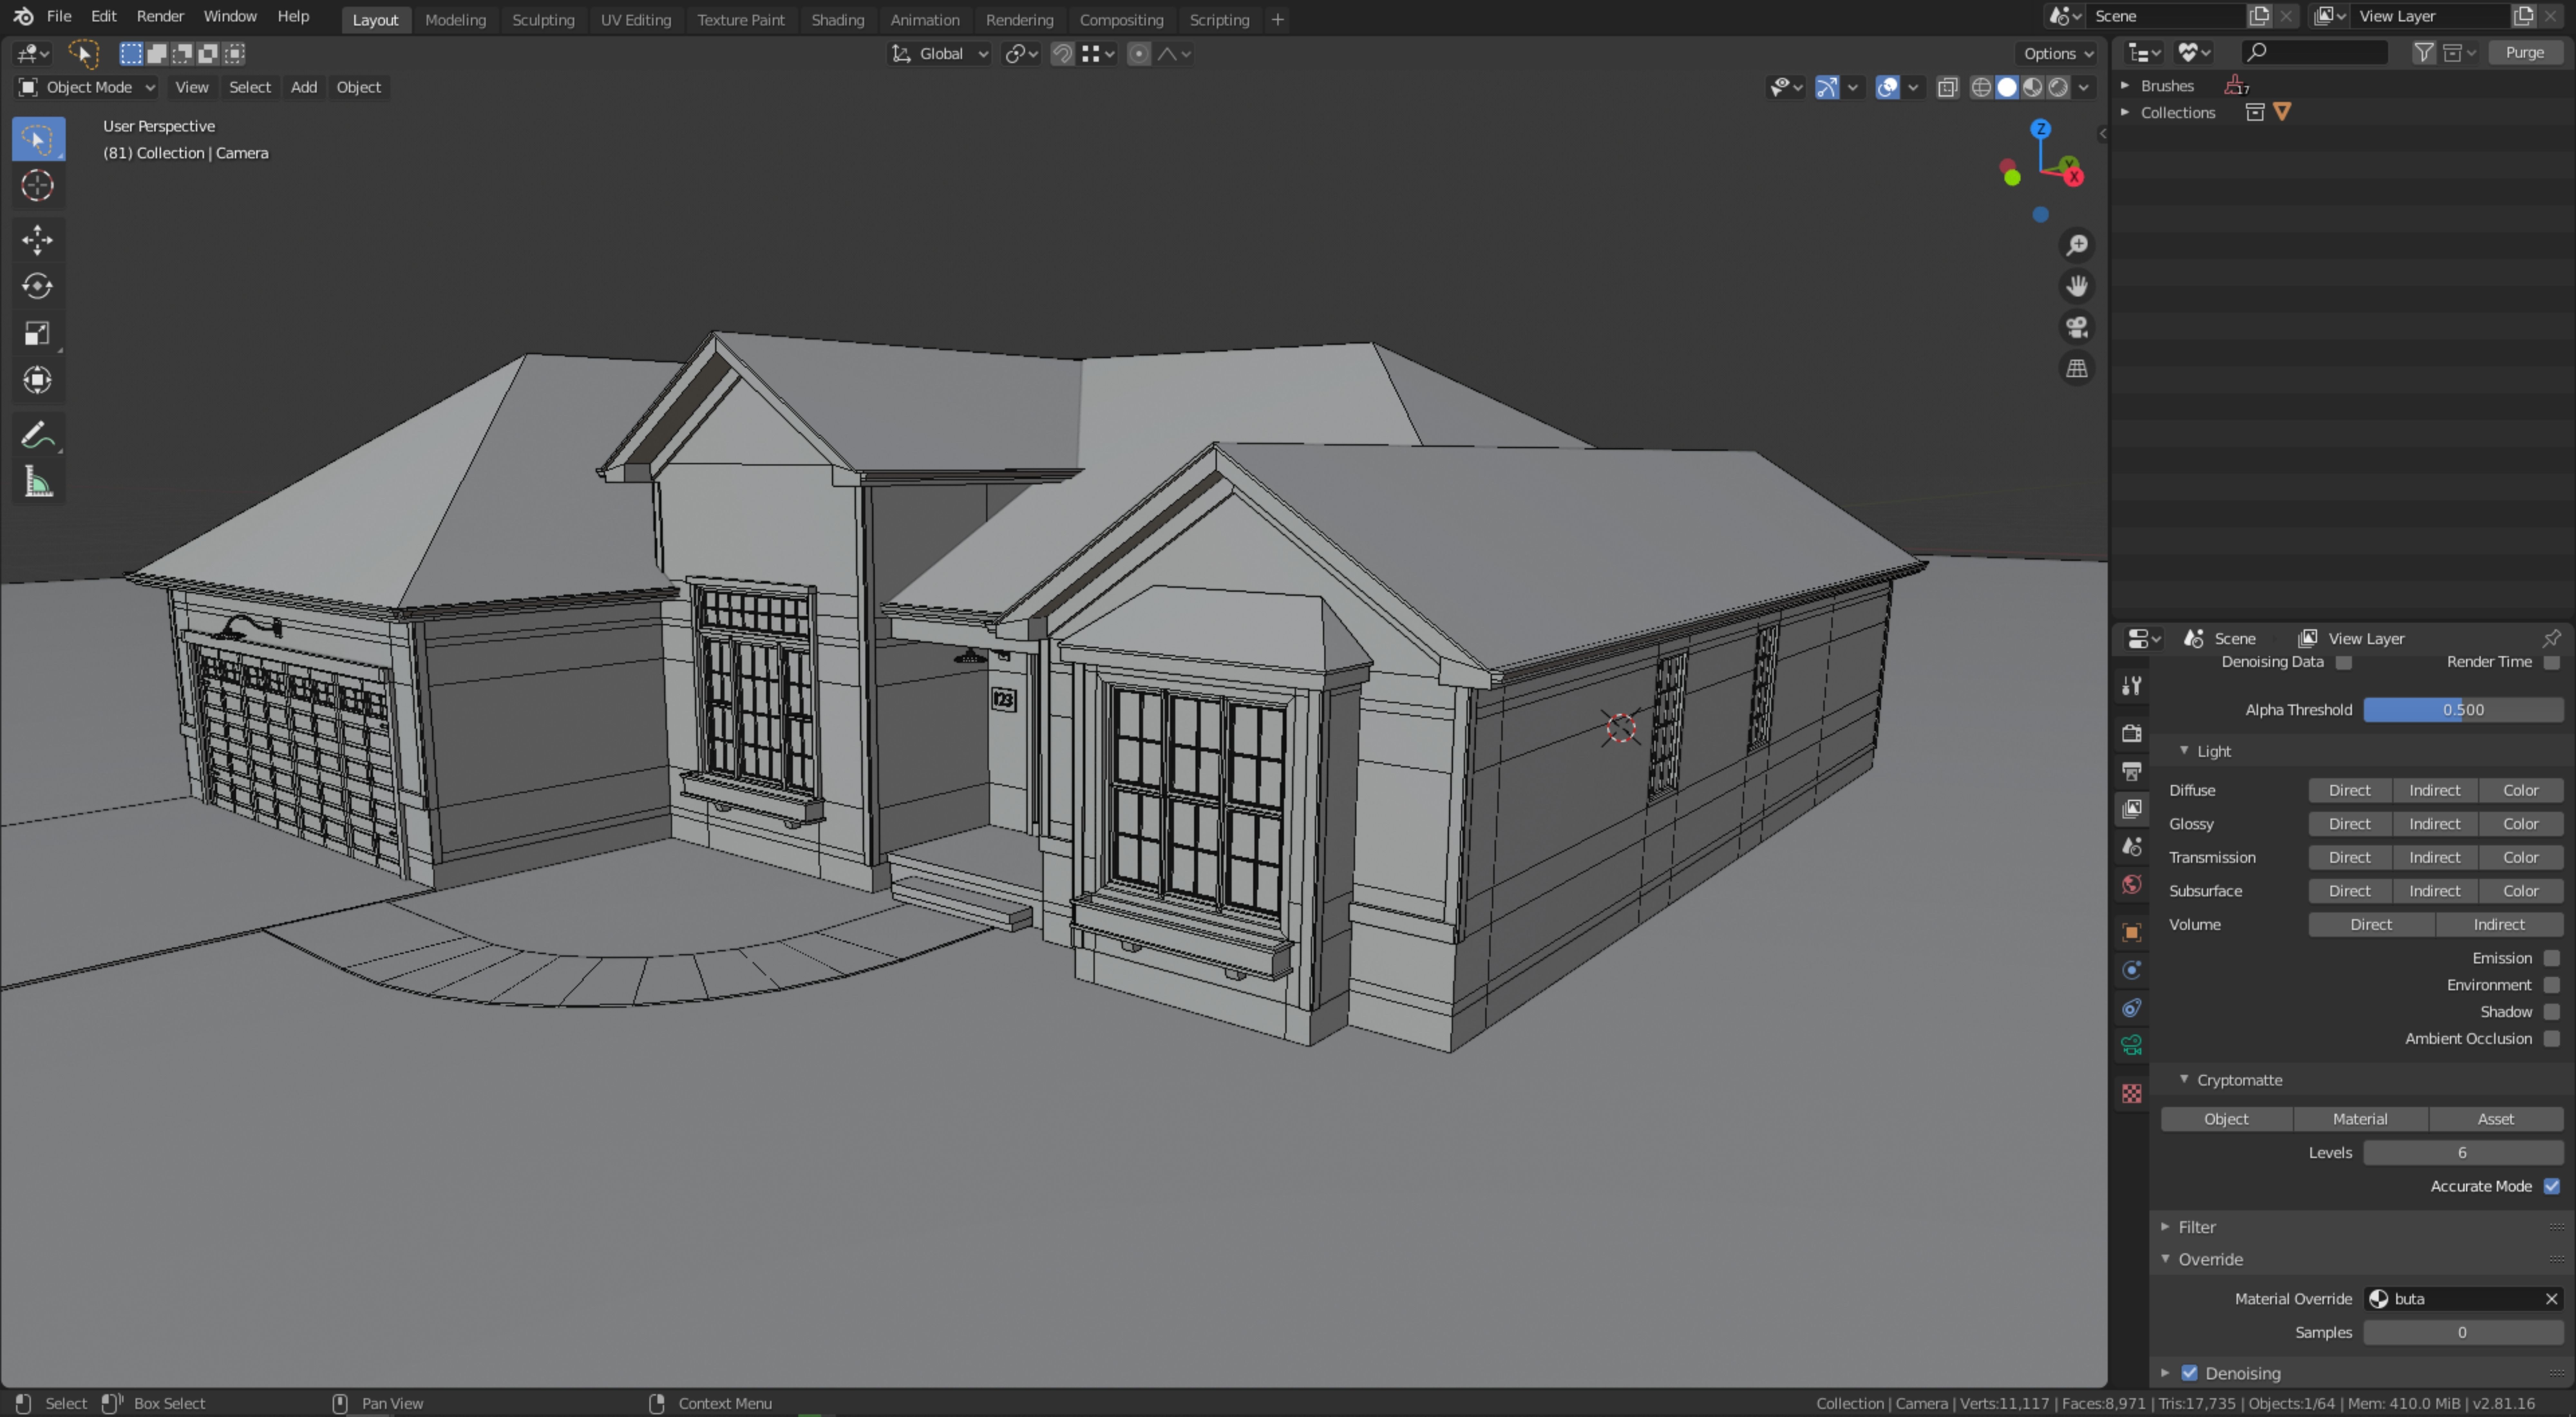Click the Zoom viewport icon
This screenshot has height=1417, width=2576.
coord(2077,245)
